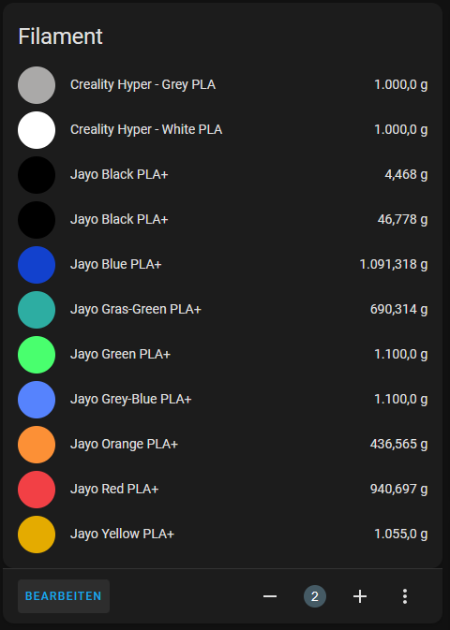This screenshot has height=630, width=450.
Task: Select the white Creality Hyper color circle
Action: (37, 130)
